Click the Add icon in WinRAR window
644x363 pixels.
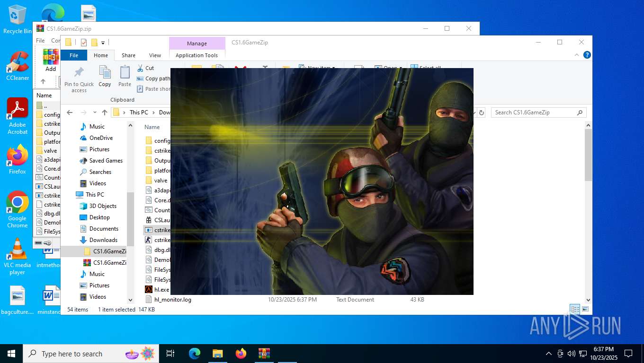51,60
